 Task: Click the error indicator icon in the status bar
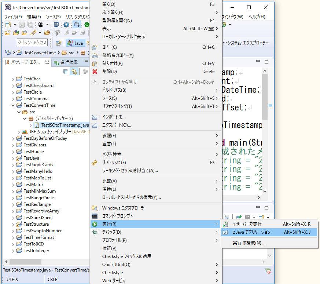268,270
